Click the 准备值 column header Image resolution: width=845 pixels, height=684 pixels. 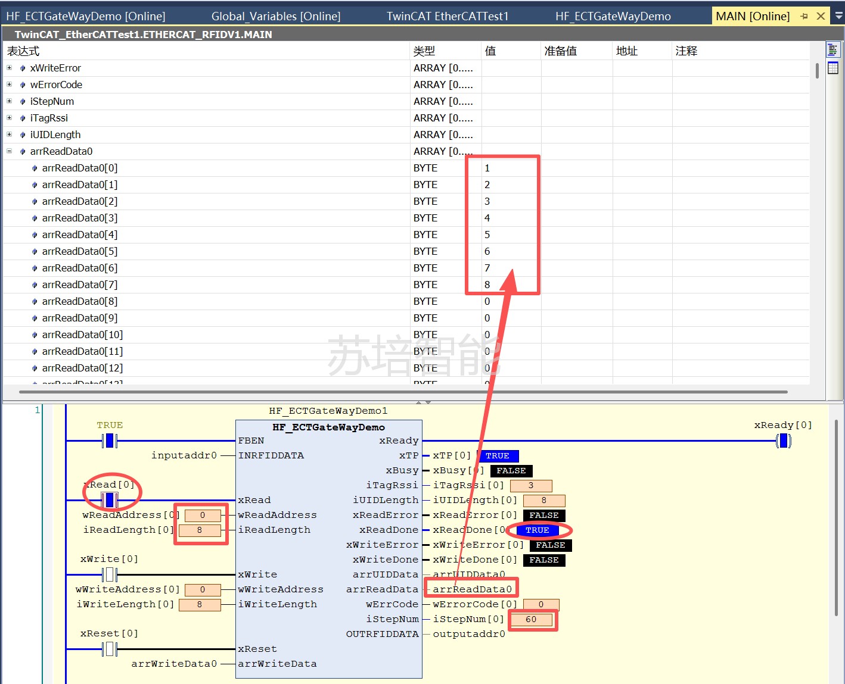(560, 51)
